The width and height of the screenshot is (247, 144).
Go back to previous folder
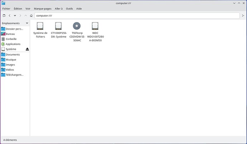10,16
